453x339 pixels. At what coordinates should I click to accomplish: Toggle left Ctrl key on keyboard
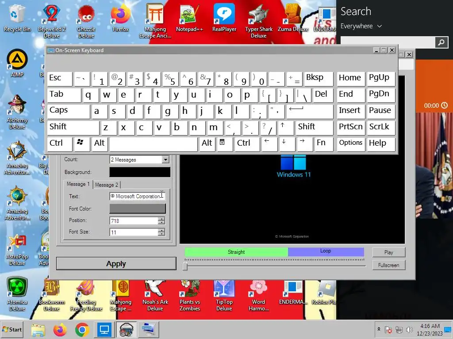(60, 144)
